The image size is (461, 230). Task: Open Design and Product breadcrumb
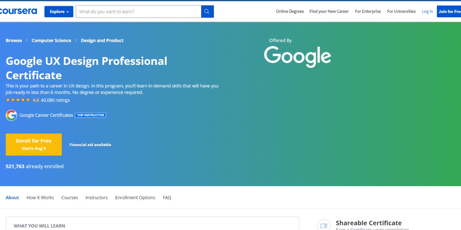[x=102, y=40]
